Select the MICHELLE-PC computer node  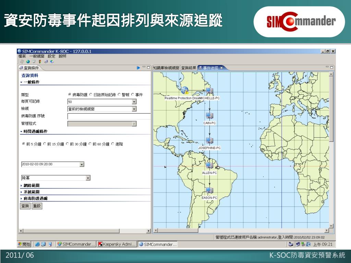[209, 90]
